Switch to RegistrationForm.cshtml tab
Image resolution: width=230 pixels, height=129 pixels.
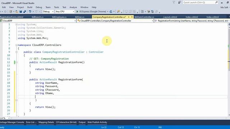coord(12,17)
